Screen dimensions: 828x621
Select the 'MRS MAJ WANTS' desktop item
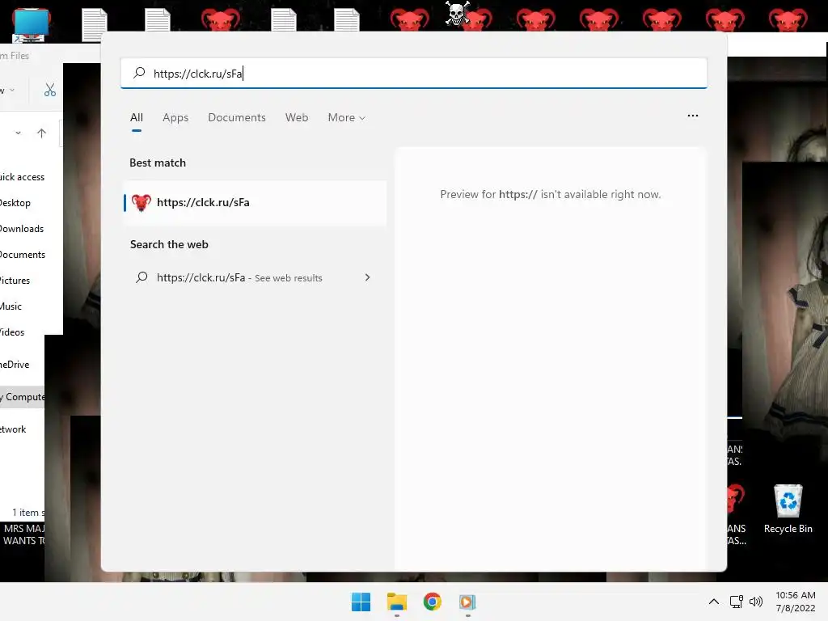coord(24,534)
